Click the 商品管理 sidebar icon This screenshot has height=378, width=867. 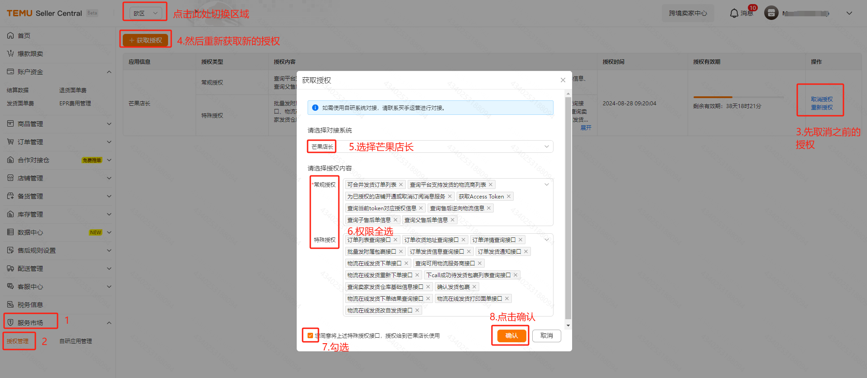tap(10, 124)
